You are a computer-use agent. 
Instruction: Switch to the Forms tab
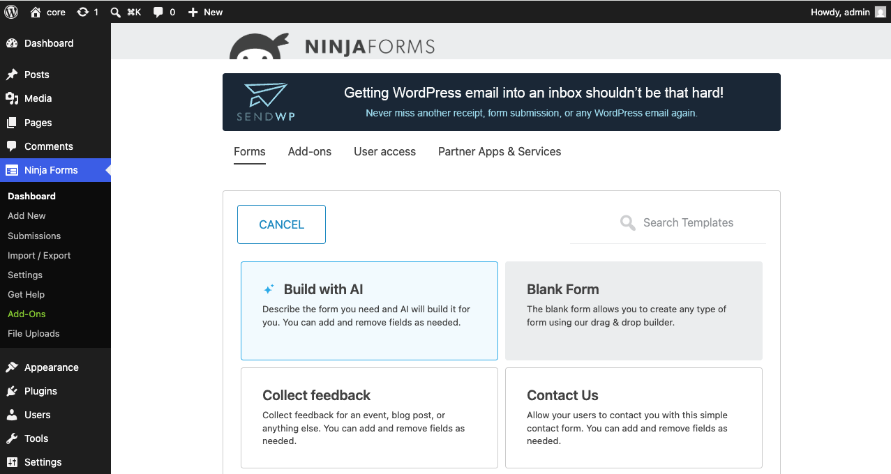point(250,151)
